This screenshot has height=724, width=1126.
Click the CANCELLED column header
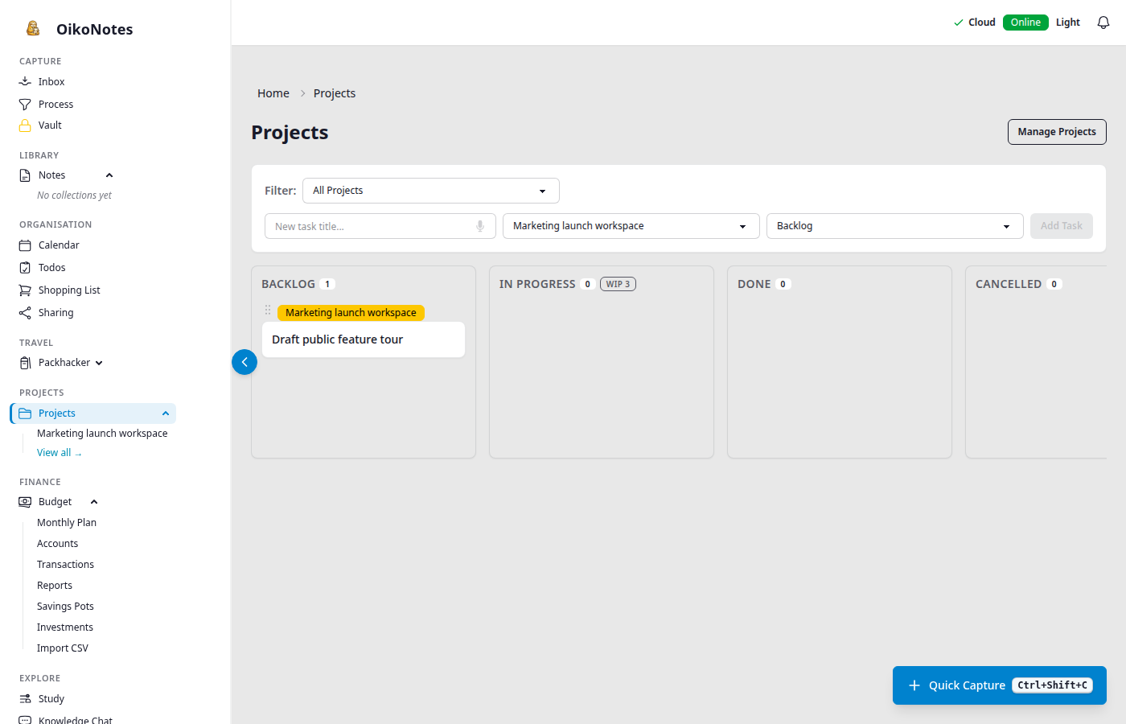coord(1009,284)
